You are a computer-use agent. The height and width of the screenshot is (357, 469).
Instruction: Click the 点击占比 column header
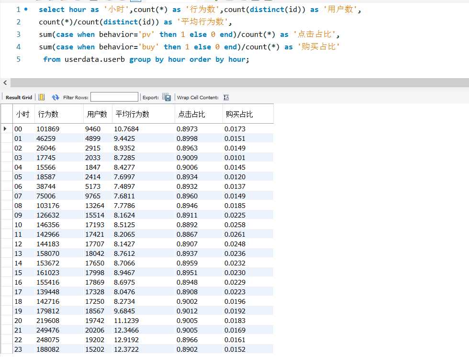(x=199, y=114)
